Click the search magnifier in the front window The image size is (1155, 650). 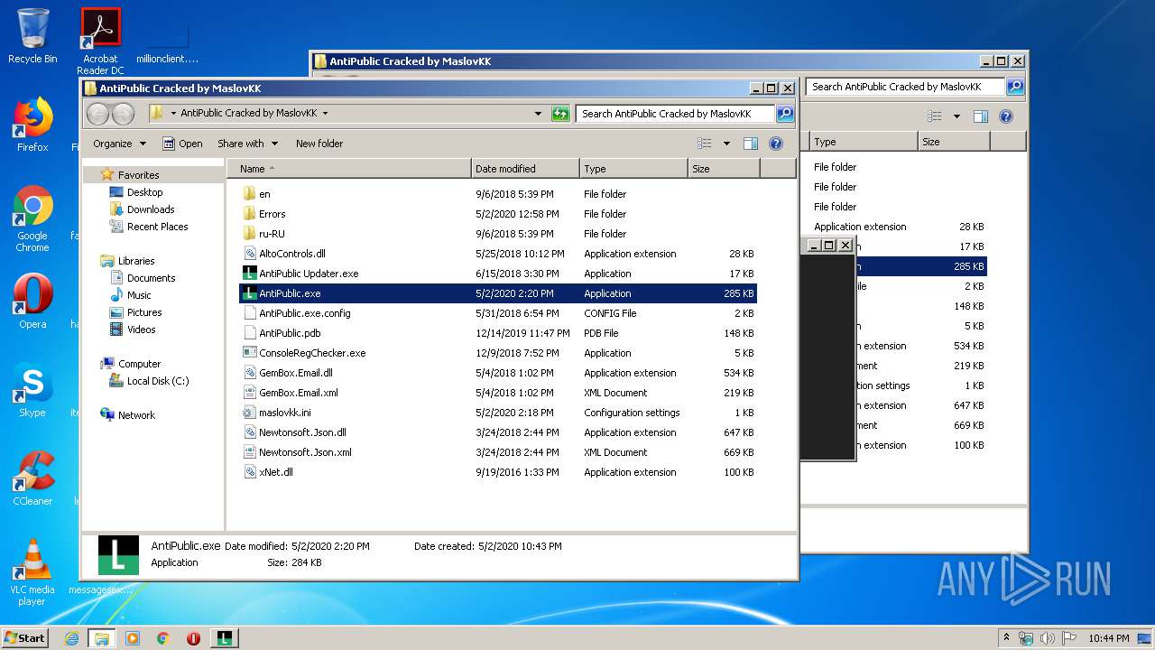(785, 114)
